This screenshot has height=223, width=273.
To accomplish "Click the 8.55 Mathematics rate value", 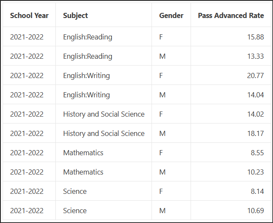I will pos(257,153).
